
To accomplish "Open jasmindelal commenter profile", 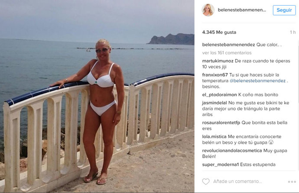I will [x=214, y=103].
